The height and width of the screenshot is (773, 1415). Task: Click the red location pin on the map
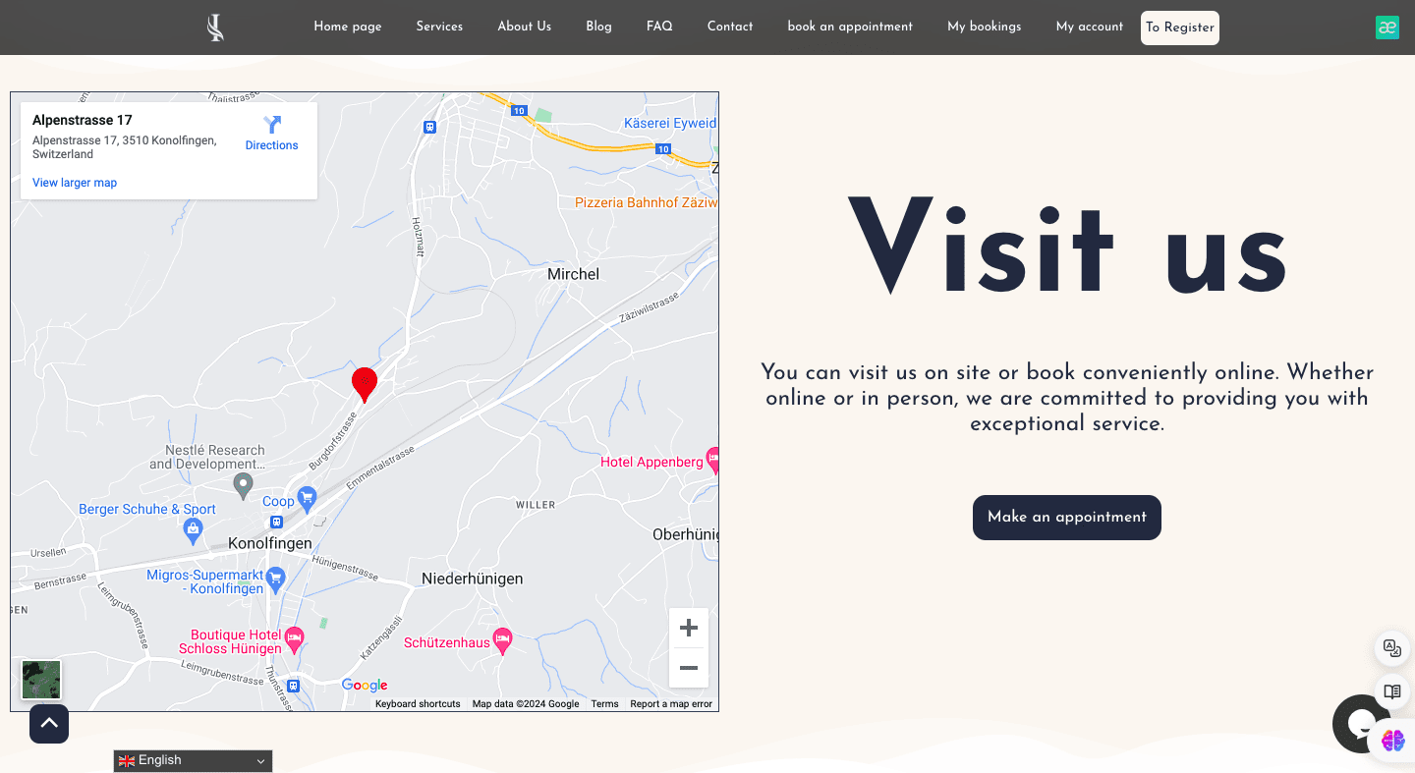[x=365, y=385]
